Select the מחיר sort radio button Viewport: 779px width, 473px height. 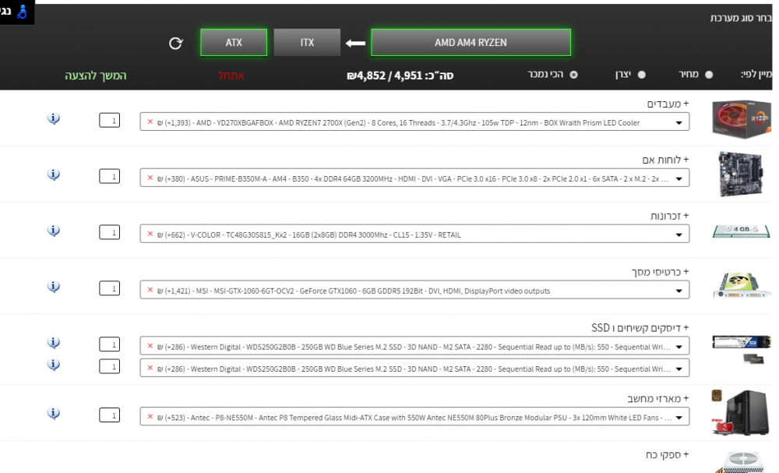709,75
